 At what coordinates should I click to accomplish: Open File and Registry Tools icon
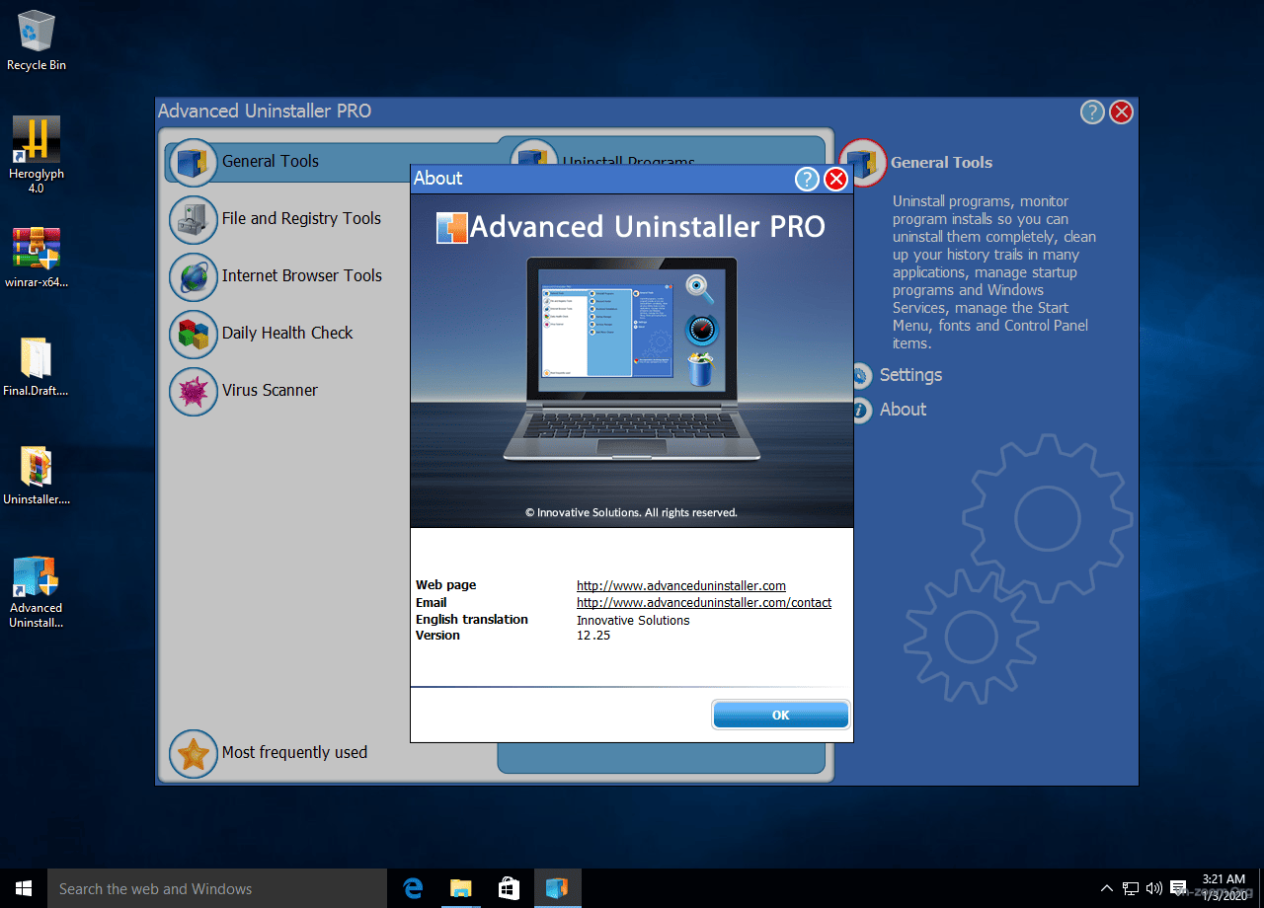(x=193, y=219)
